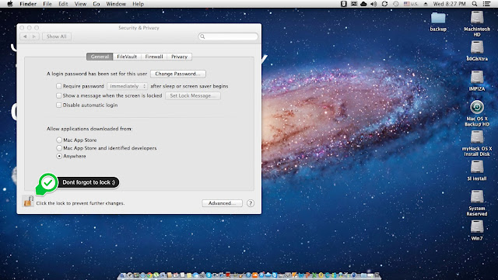Viewport: 498px width, 280px height.
Task: Click the Wed 8:27 PM clock
Action: 450,4
